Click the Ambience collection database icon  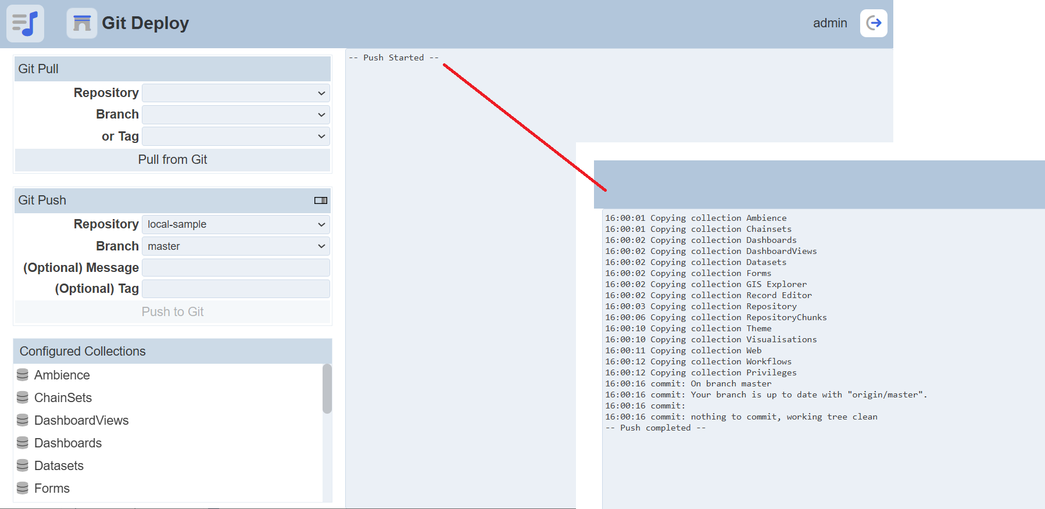[x=23, y=375]
